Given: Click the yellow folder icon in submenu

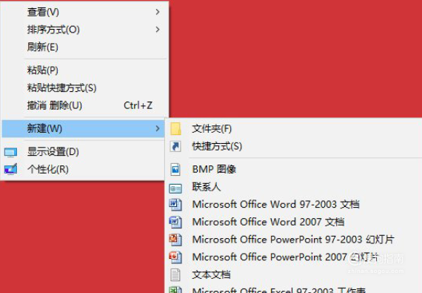Looking at the screenshot, I should coord(175,128).
